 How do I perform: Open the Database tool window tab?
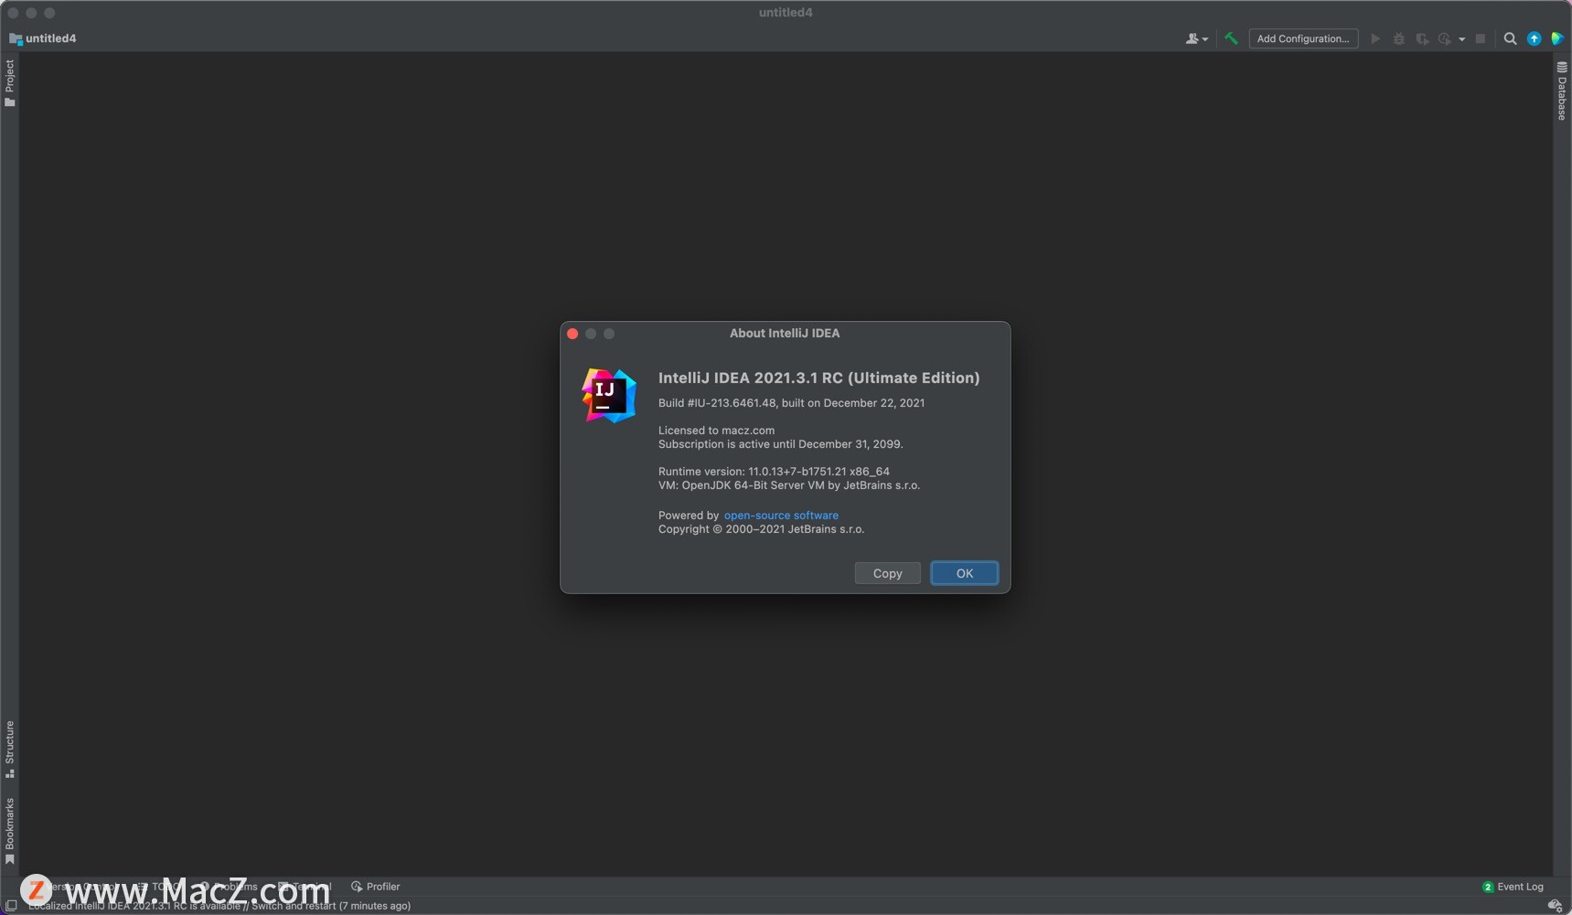click(1562, 91)
